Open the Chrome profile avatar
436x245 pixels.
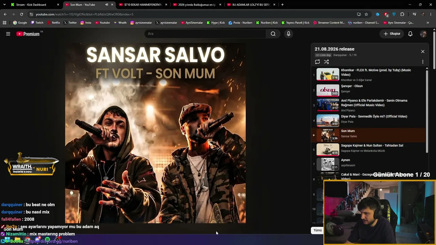pyautogui.click(x=423, y=14)
